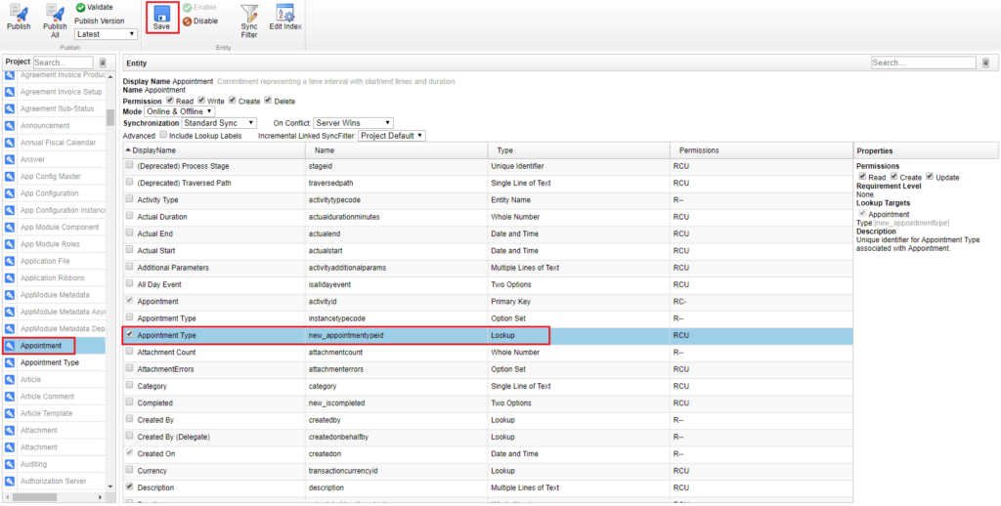
Task: Click the icon beside Application Ribbons
Action: pos(10,277)
